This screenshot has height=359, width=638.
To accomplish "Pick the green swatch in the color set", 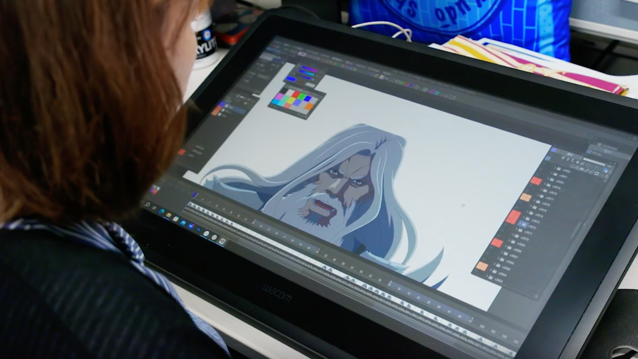I will coord(302,97).
